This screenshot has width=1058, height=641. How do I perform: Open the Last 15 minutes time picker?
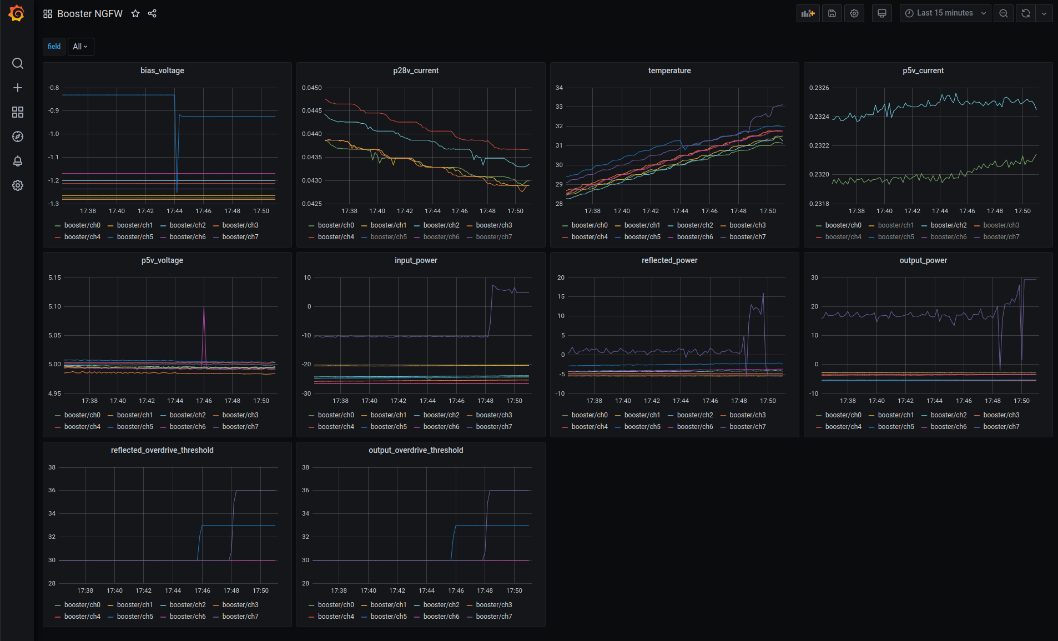coord(945,13)
